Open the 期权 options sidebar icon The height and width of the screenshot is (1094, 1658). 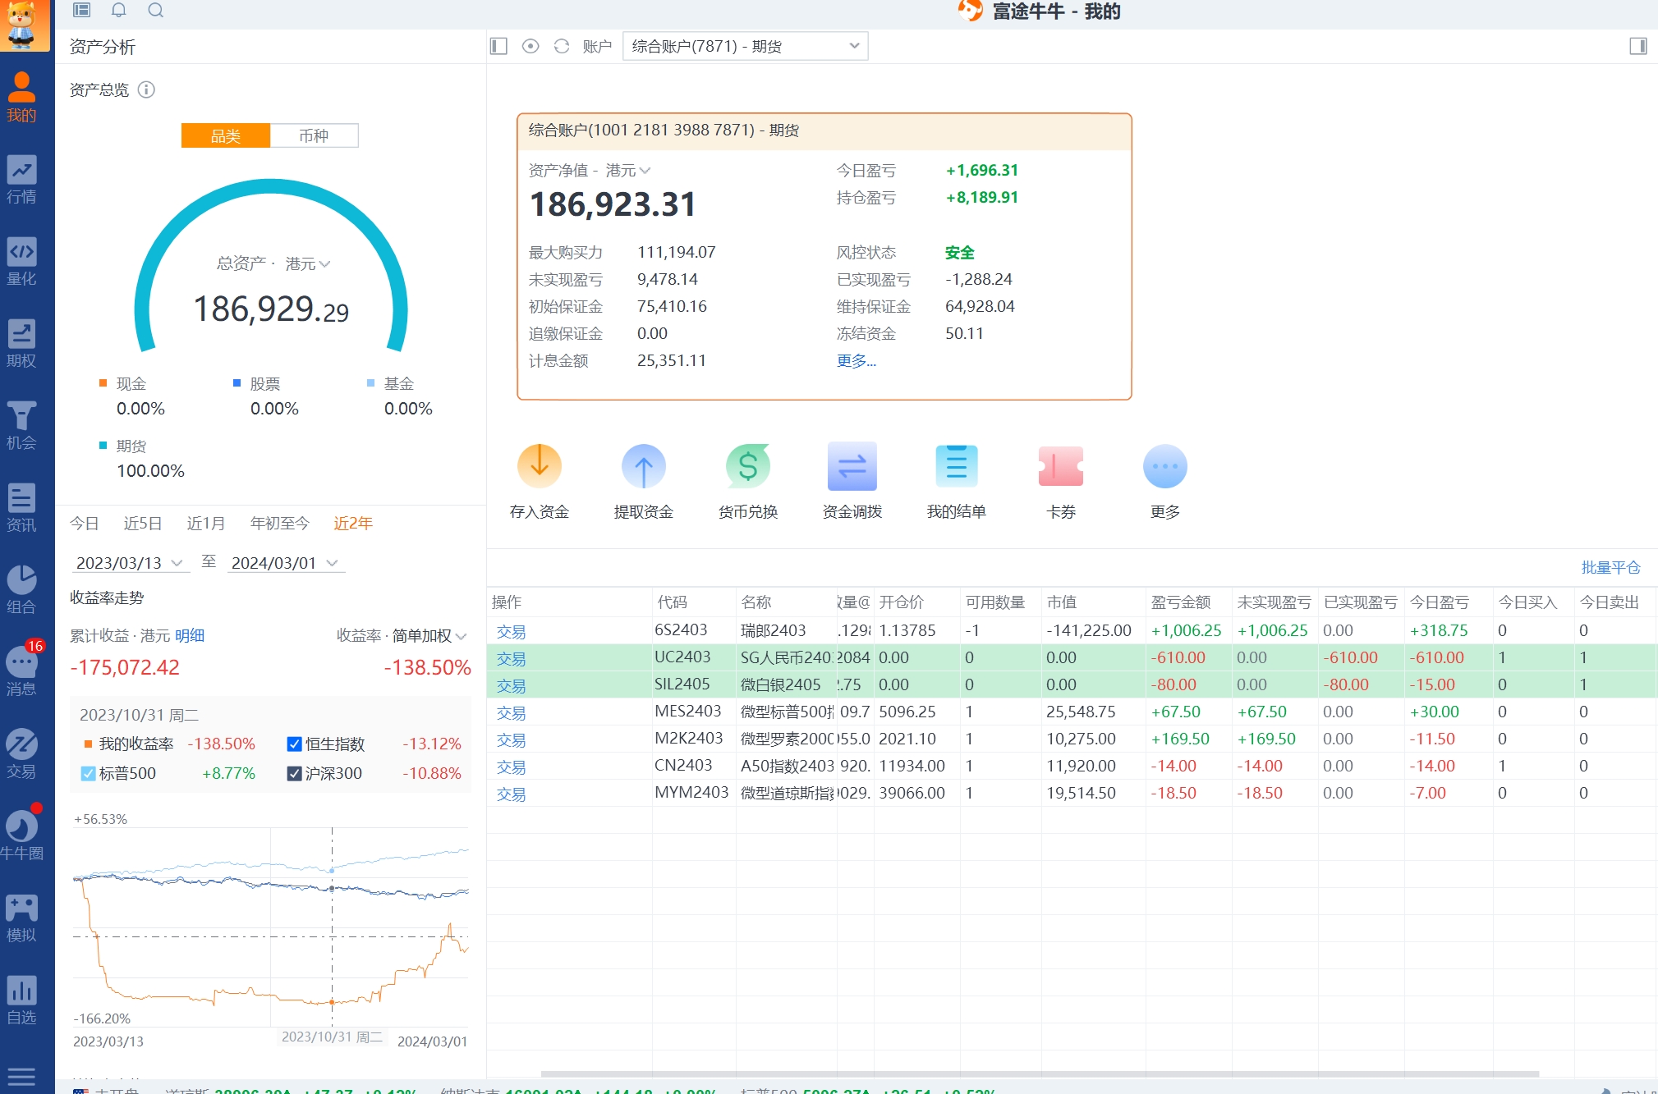(x=21, y=343)
